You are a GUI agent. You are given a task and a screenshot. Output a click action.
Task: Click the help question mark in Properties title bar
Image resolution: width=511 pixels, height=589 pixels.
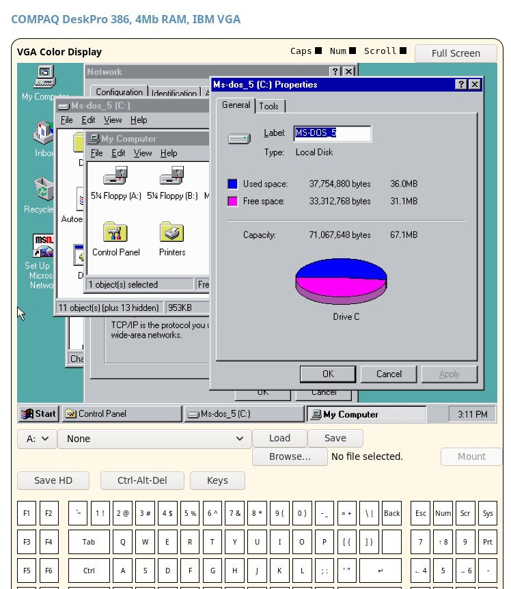[x=460, y=85]
